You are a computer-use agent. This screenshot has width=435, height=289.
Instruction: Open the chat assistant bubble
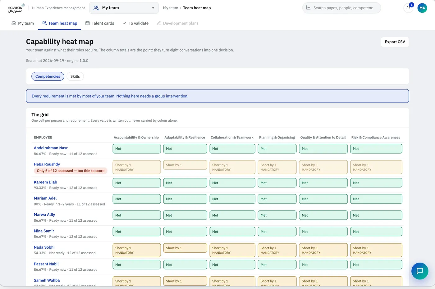420,271
